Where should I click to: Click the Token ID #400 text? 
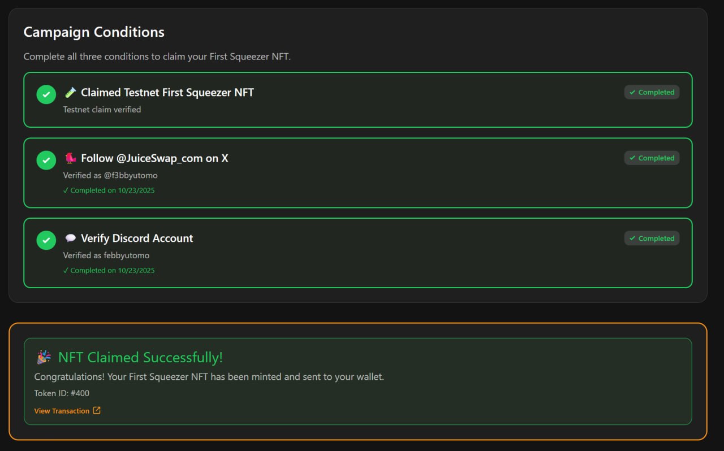click(62, 393)
